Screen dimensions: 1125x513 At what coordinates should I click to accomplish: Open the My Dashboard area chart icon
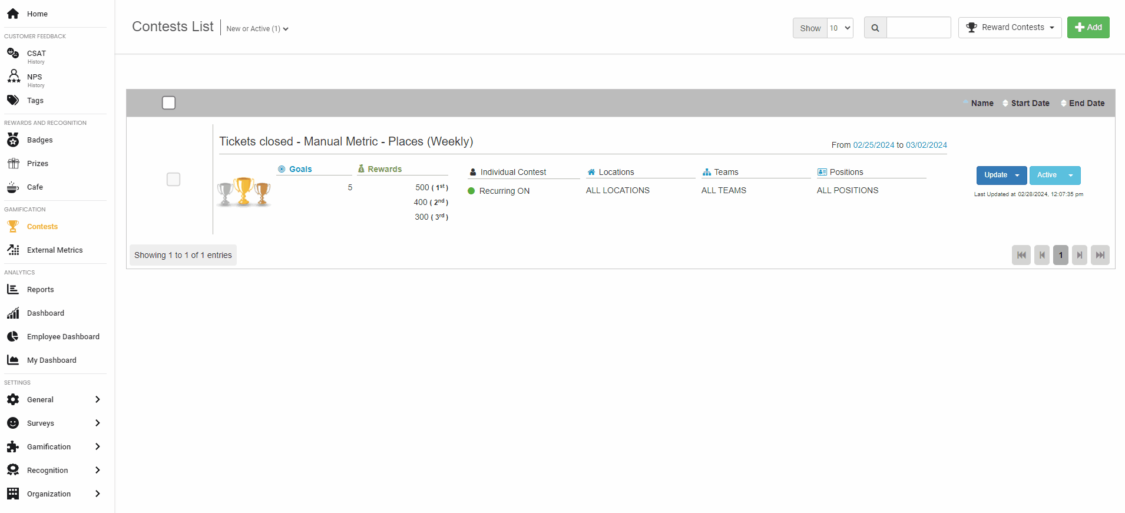(13, 360)
